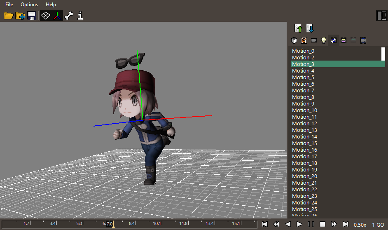Click the fast-forward double-arrow button

pyautogui.click(x=334, y=224)
